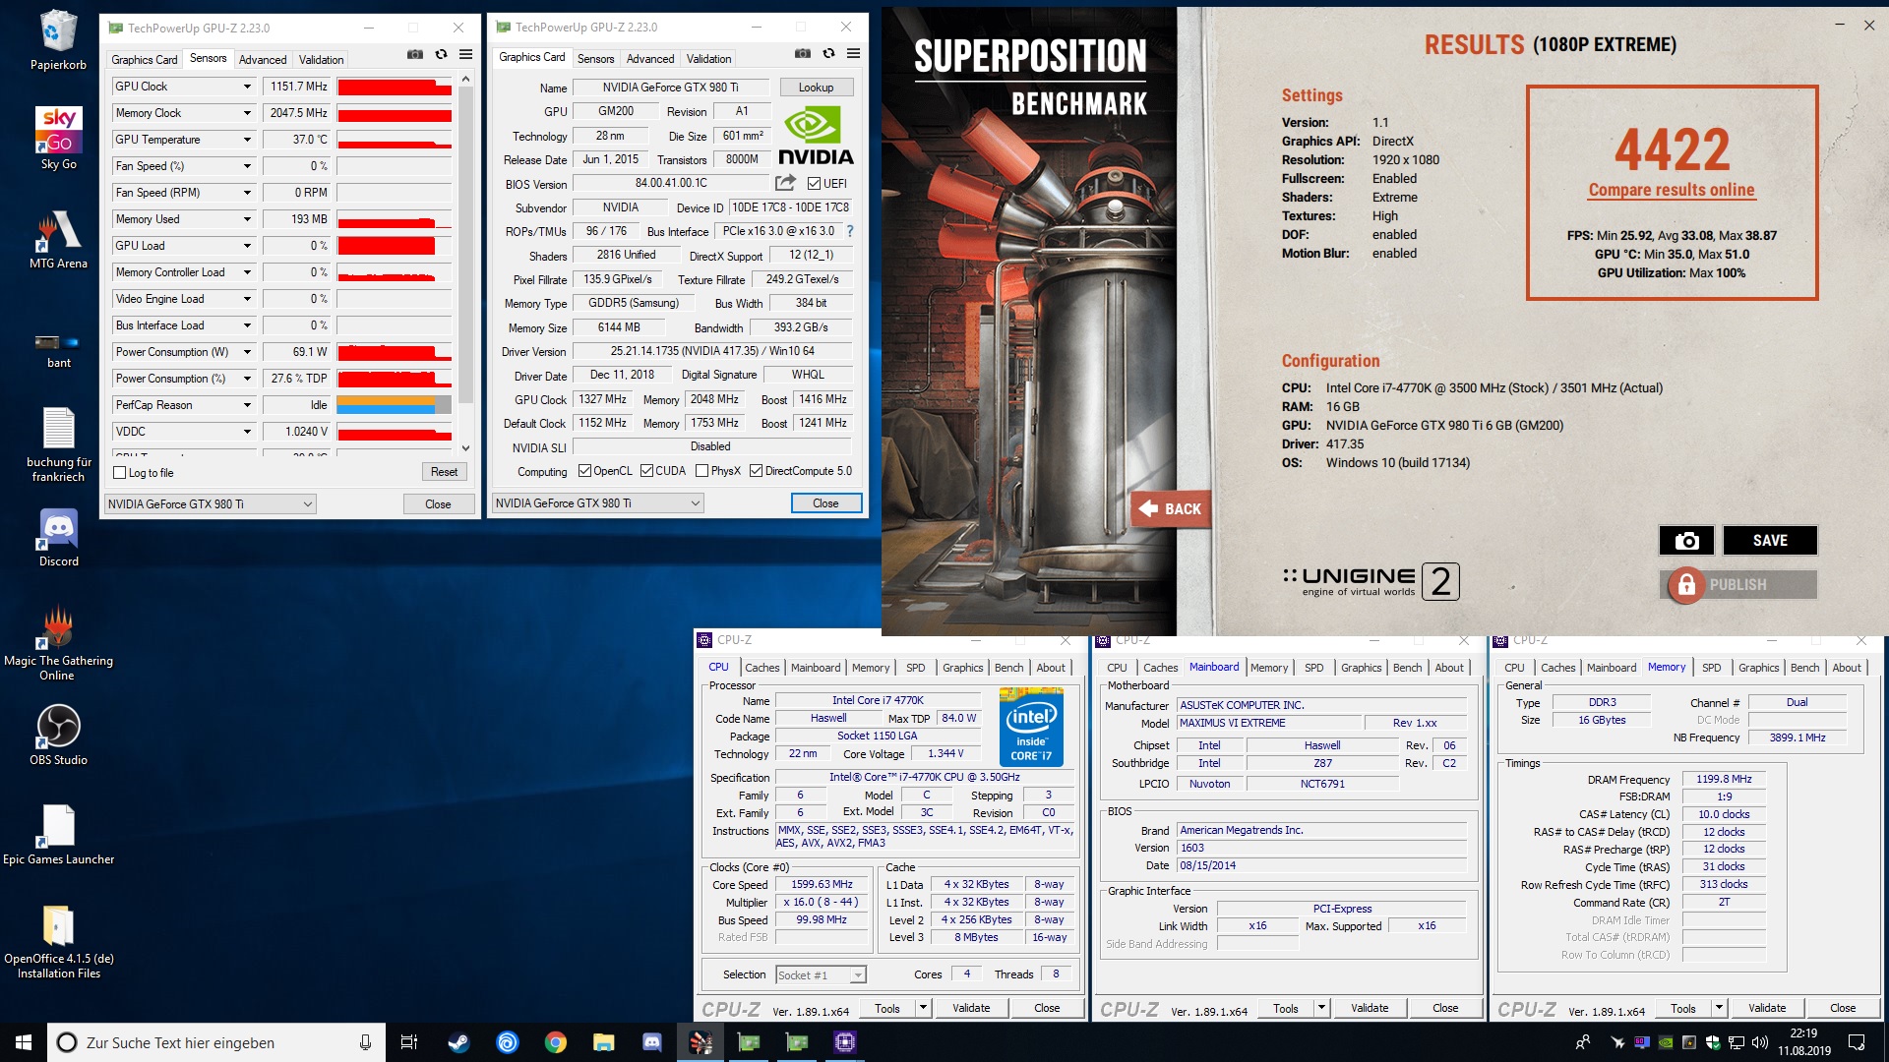Image resolution: width=1889 pixels, height=1062 pixels.
Task: Open OpenOffice Installation Files folder
Action: pyautogui.click(x=58, y=942)
